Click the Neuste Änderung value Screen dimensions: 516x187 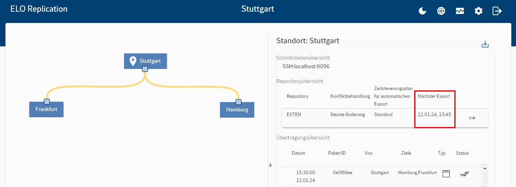tap(348, 115)
